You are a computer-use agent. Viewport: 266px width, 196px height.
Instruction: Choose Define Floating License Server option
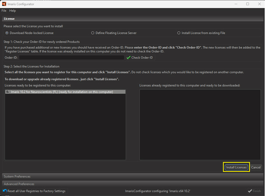tap(93, 33)
